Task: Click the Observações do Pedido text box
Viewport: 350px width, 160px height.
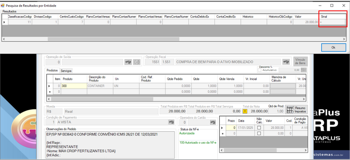Action: pos(110,144)
